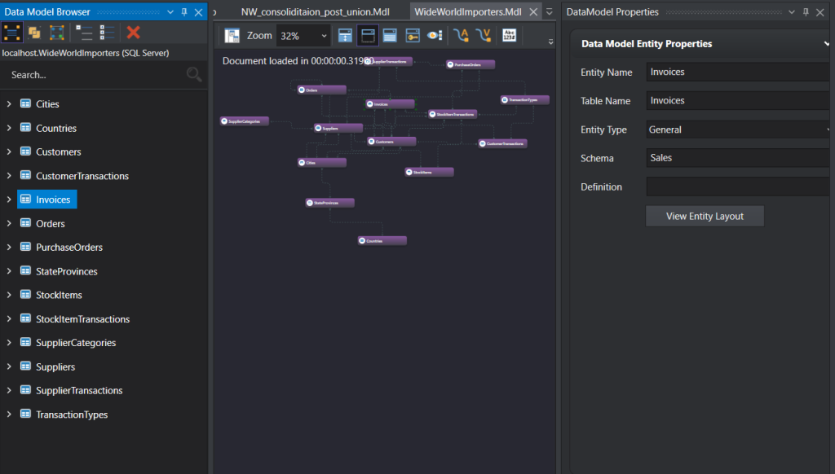Click the diagram overview icon beside Zoom
Image resolution: width=835 pixels, height=474 pixels.
pos(232,36)
